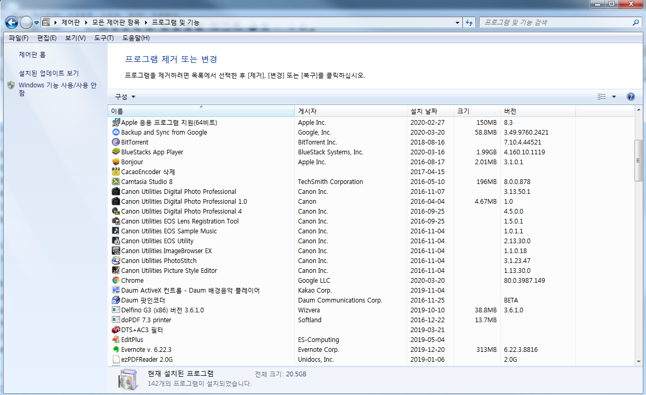Sort by 크기 column header
The height and width of the screenshot is (395, 646).
477,112
